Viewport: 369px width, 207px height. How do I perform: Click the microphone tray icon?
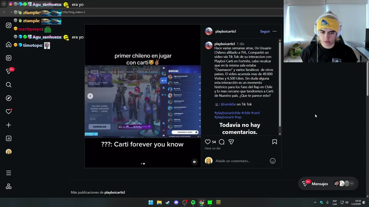(327, 202)
